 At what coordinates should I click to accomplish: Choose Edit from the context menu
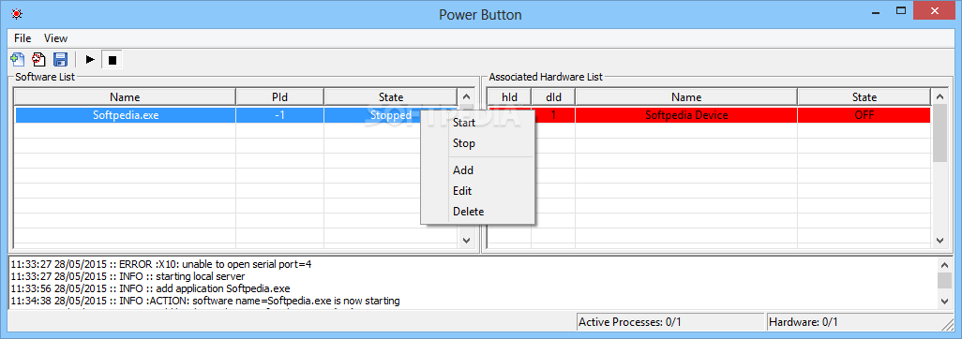click(477, 191)
